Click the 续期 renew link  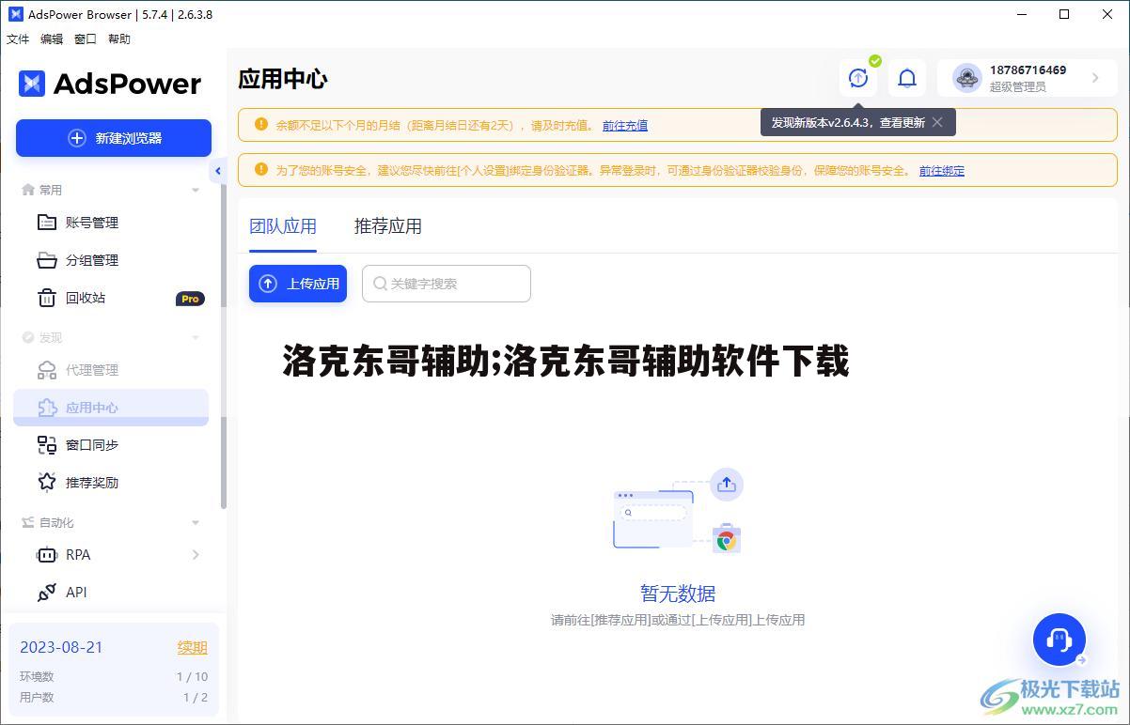193,647
